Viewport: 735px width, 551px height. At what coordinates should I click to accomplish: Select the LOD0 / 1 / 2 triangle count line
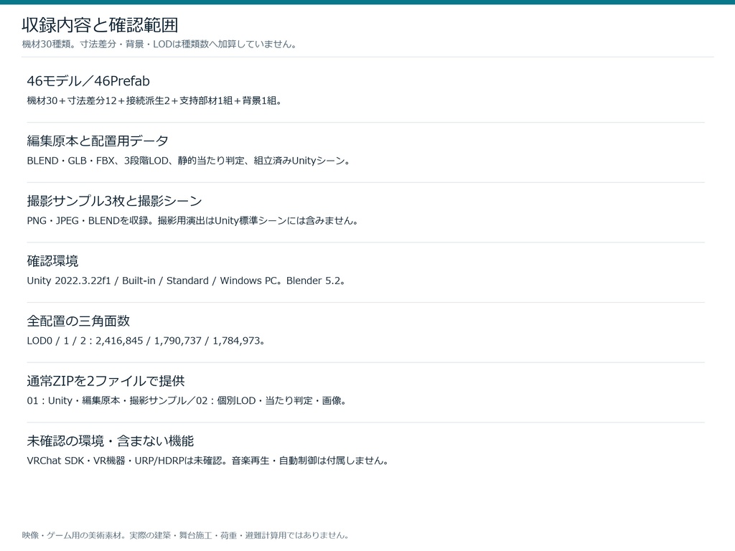pyautogui.click(x=146, y=341)
